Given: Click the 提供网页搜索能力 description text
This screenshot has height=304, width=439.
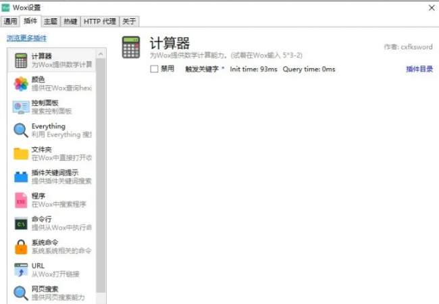Looking at the screenshot, I should pyautogui.click(x=58, y=297).
